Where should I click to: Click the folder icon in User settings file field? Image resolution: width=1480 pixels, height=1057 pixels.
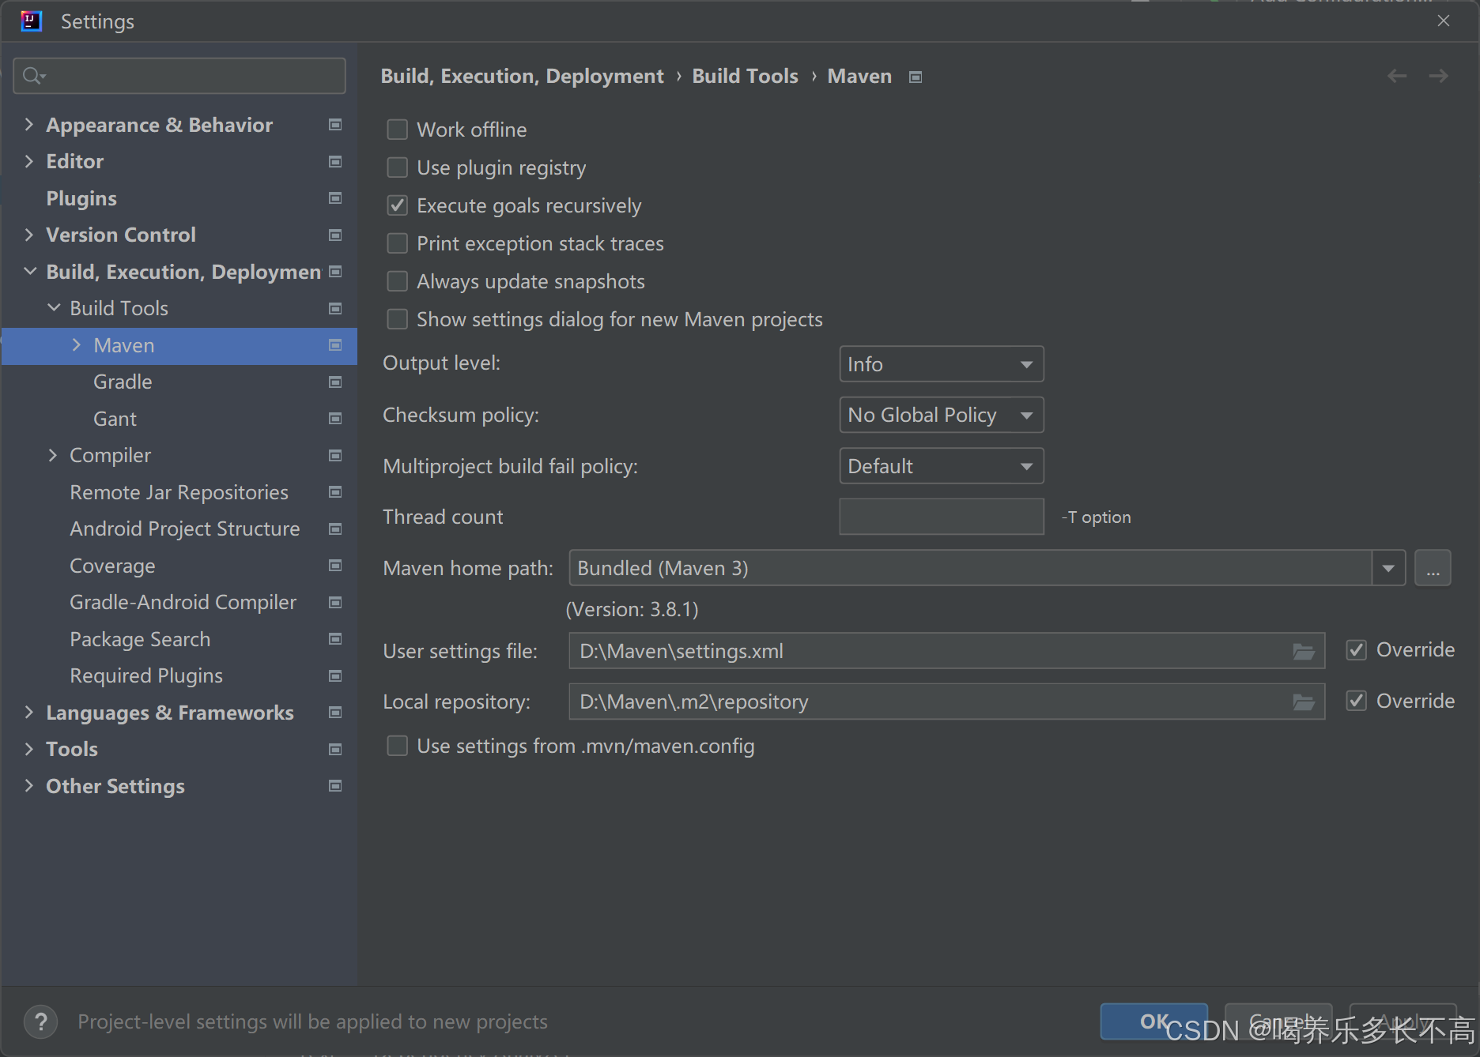(x=1304, y=652)
